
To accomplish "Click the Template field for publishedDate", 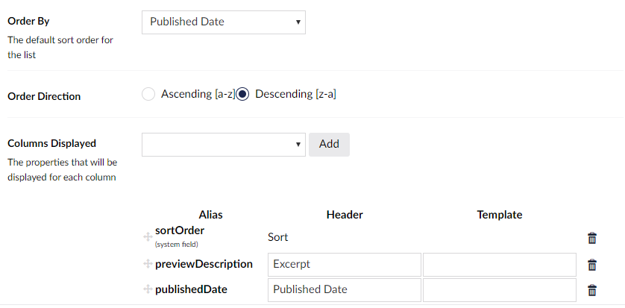I will pyautogui.click(x=500, y=290).
